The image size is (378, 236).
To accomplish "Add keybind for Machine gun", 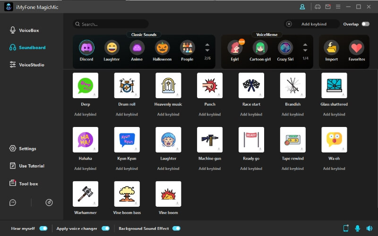I will click(x=210, y=169).
